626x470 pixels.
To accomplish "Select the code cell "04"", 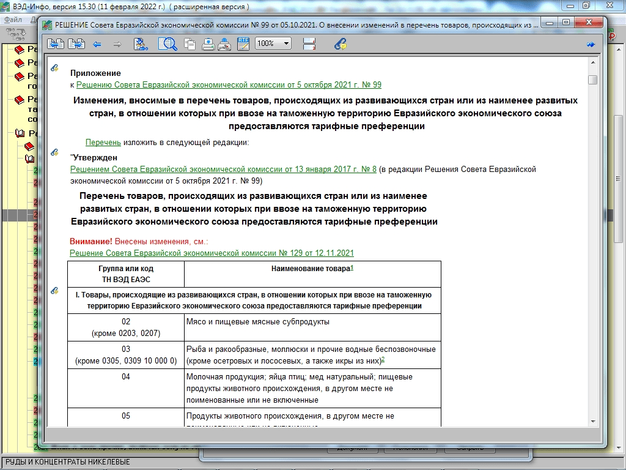I will click(126, 388).
